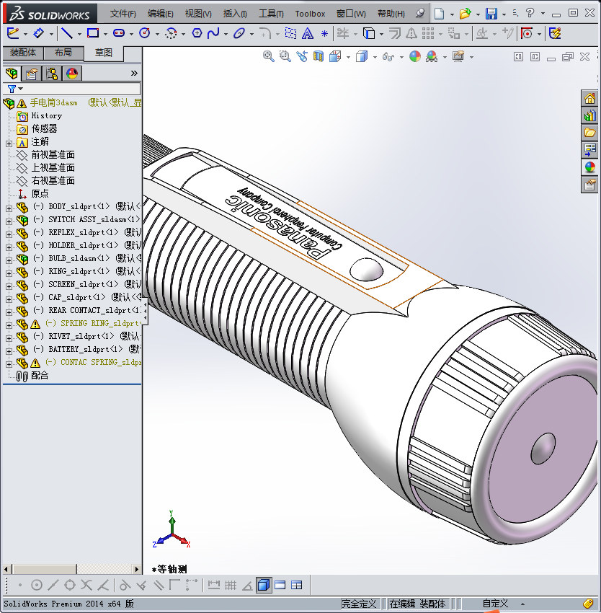Open the Rectangle tool dropdown arrow
The image size is (601, 613).
pyautogui.click(x=105, y=34)
